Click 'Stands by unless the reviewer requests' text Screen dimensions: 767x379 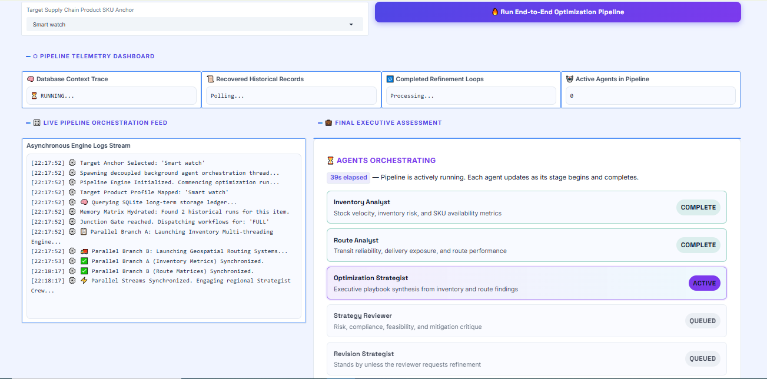point(407,364)
